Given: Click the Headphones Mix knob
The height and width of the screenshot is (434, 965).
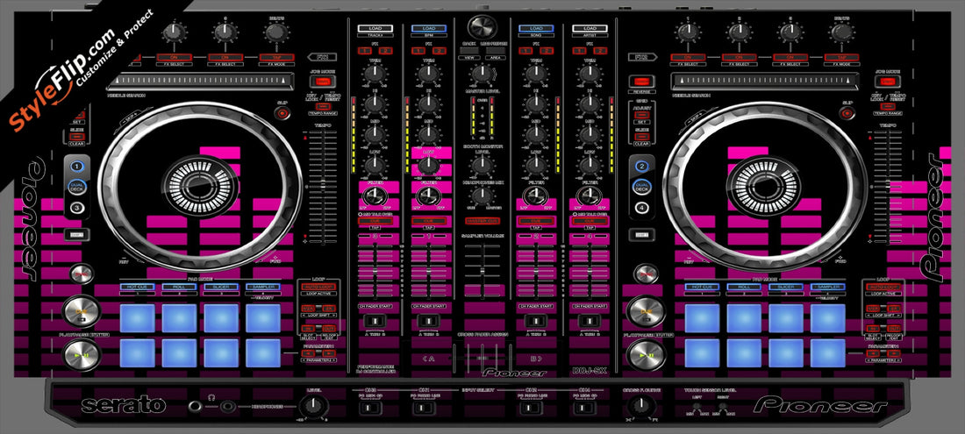Looking at the screenshot, I should [x=482, y=196].
